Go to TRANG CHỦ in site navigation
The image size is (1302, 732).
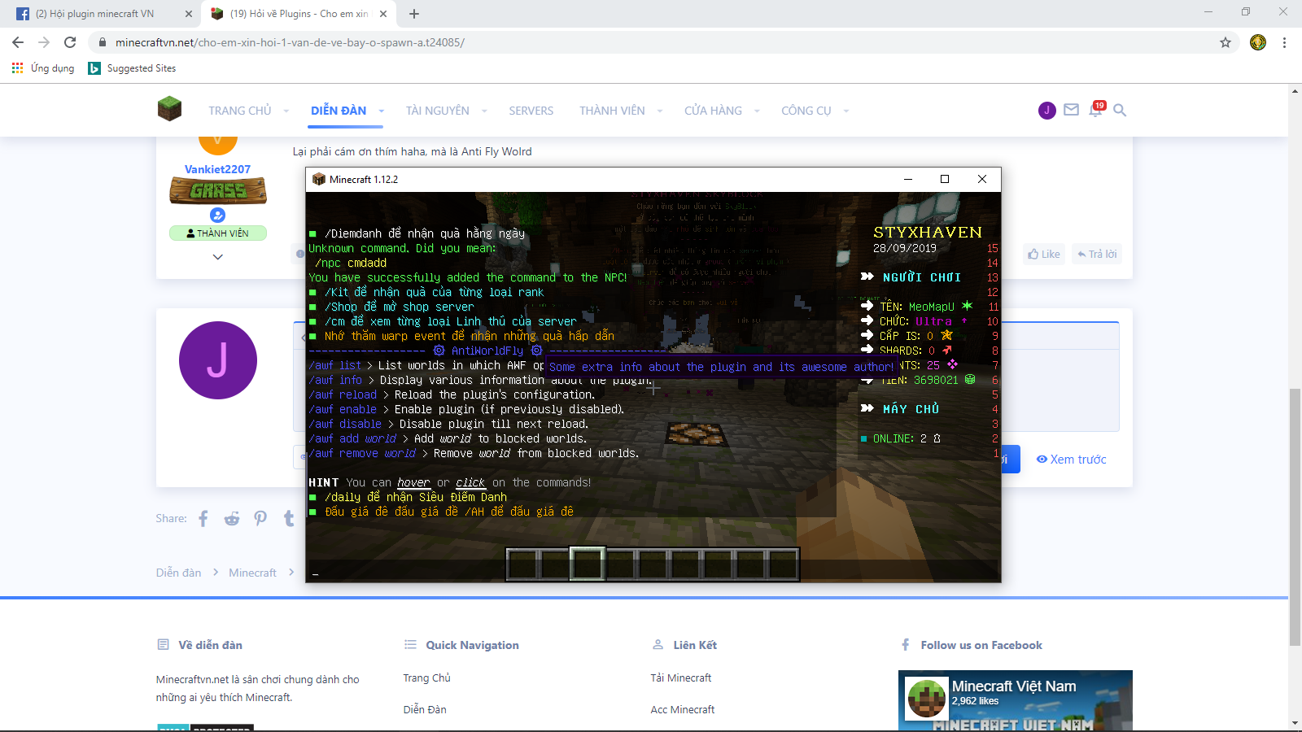tap(239, 111)
